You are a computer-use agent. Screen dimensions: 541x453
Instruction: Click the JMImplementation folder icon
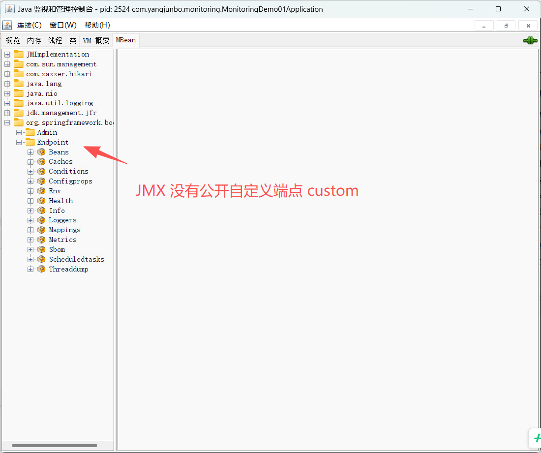point(19,54)
